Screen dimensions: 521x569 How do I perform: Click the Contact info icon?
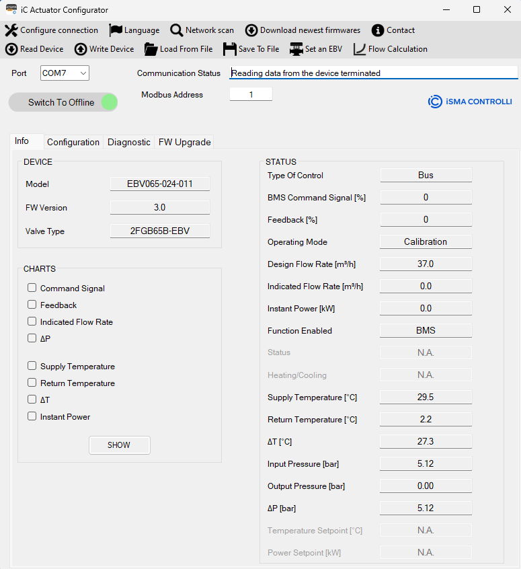[x=378, y=30]
